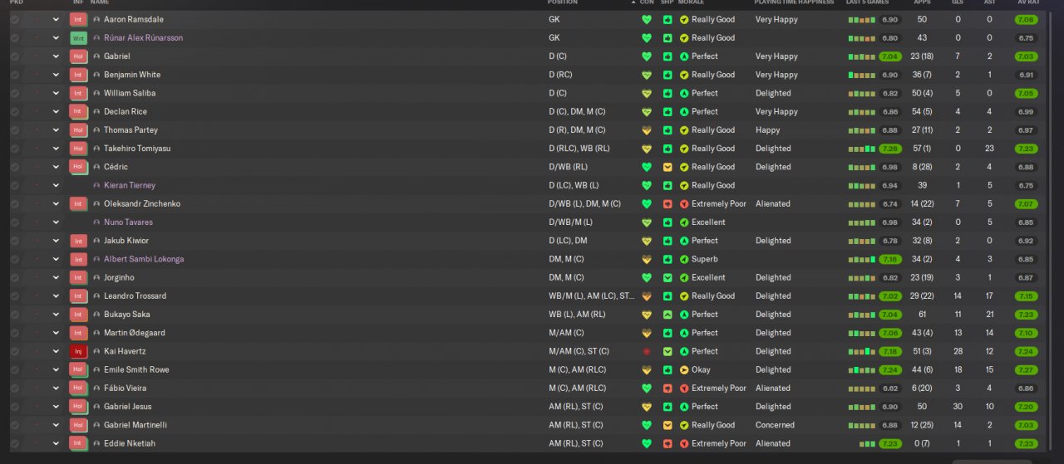Viewport: 1064px width, 464px height.
Task: Click Emile Smith Rowe's Okay morale icon
Action: click(x=684, y=370)
